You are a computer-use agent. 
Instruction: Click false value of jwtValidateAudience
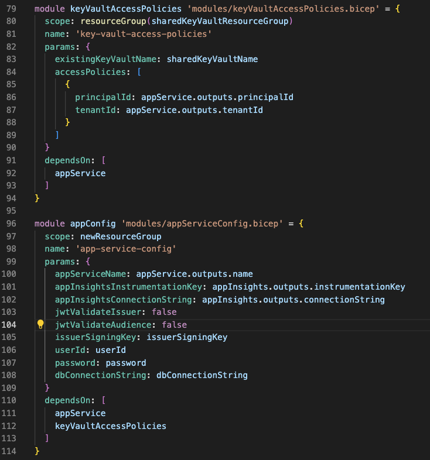174,325
